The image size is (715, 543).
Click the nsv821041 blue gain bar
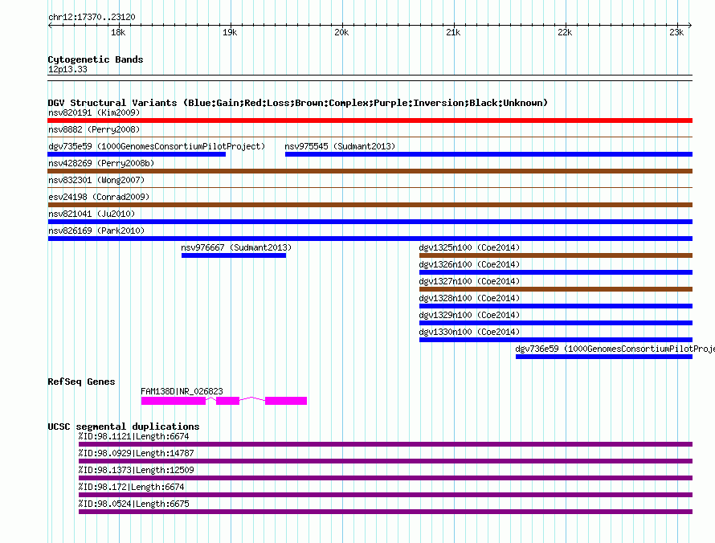click(370, 222)
